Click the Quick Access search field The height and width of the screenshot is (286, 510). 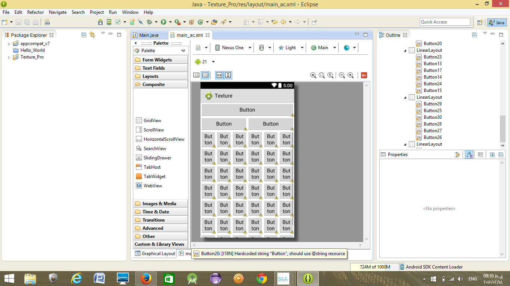(x=445, y=22)
